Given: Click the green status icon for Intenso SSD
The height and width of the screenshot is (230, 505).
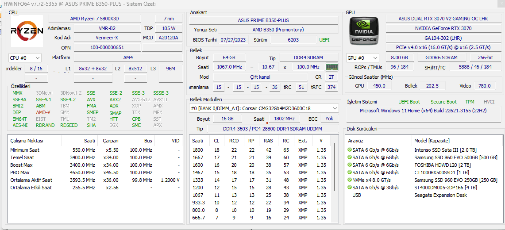Looking at the screenshot, I should [350, 150].
